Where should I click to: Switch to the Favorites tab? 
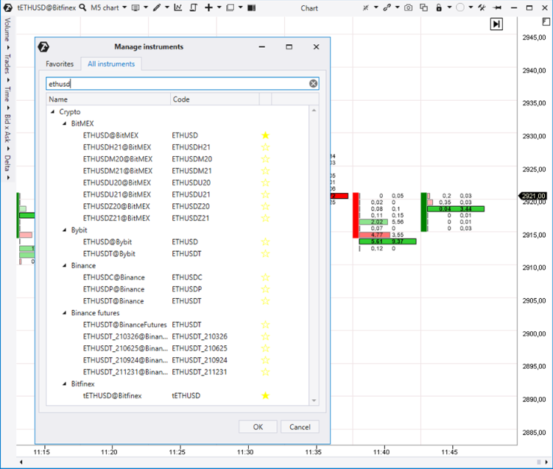pos(60,64)
